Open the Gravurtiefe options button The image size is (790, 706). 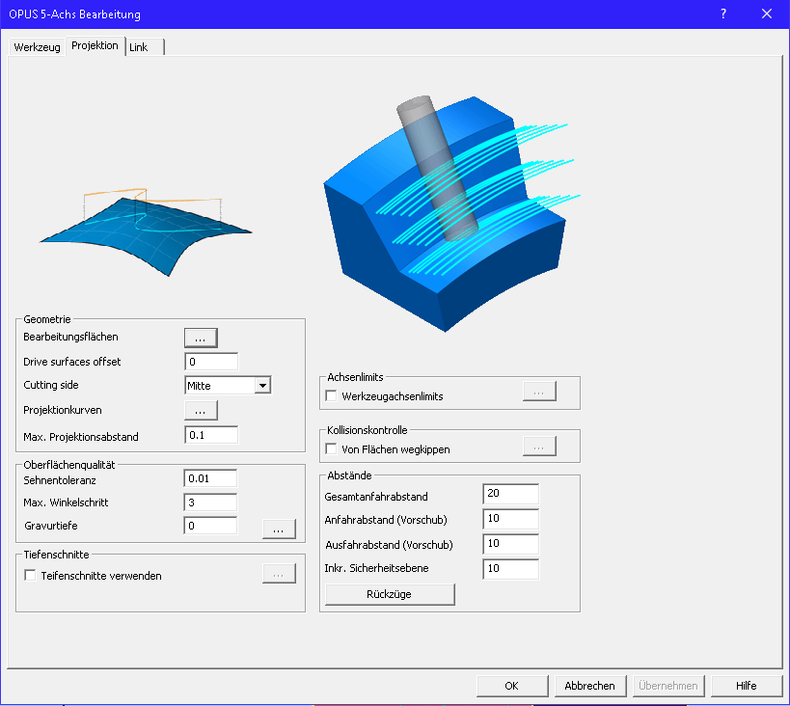click(279, 529)
